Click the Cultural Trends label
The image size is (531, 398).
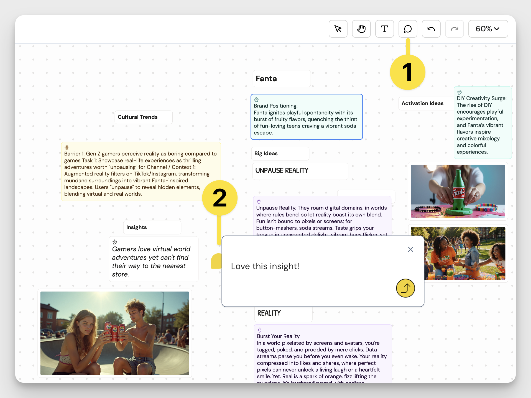[x=144, y=117]
